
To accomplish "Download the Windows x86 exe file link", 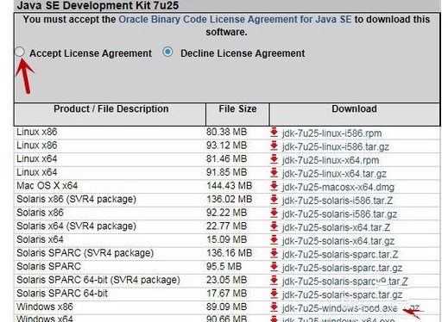I will click(x=340, y=308).
